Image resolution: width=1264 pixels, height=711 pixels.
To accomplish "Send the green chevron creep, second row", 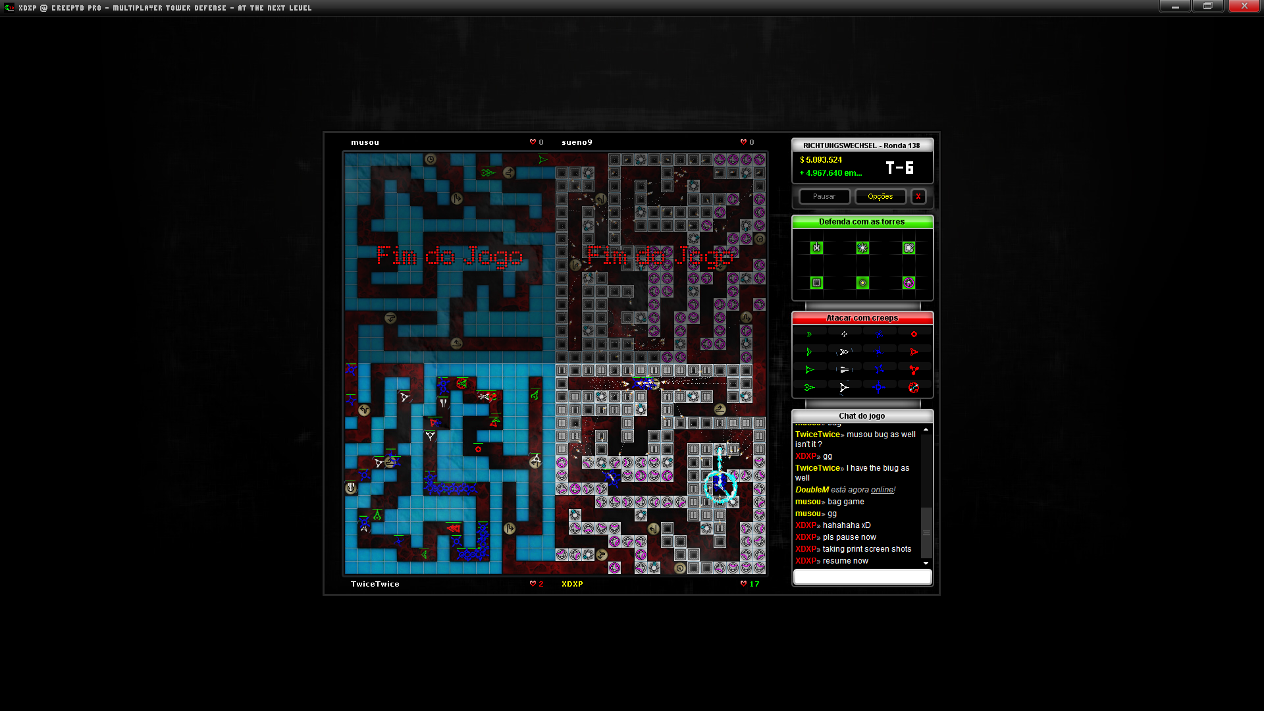I will click(809, 352).
